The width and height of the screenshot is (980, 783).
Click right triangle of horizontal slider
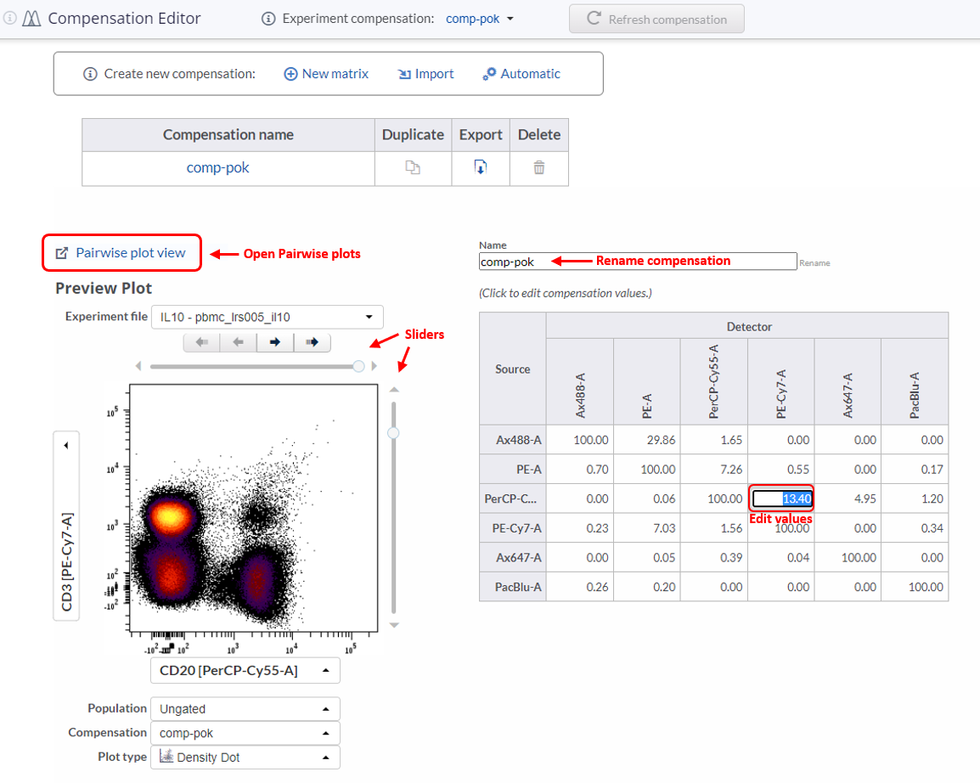[x=375, y=366]
